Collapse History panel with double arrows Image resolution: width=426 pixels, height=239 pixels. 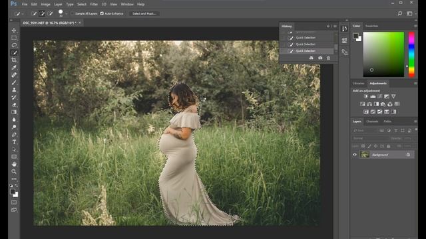click(x=328, y=27)
